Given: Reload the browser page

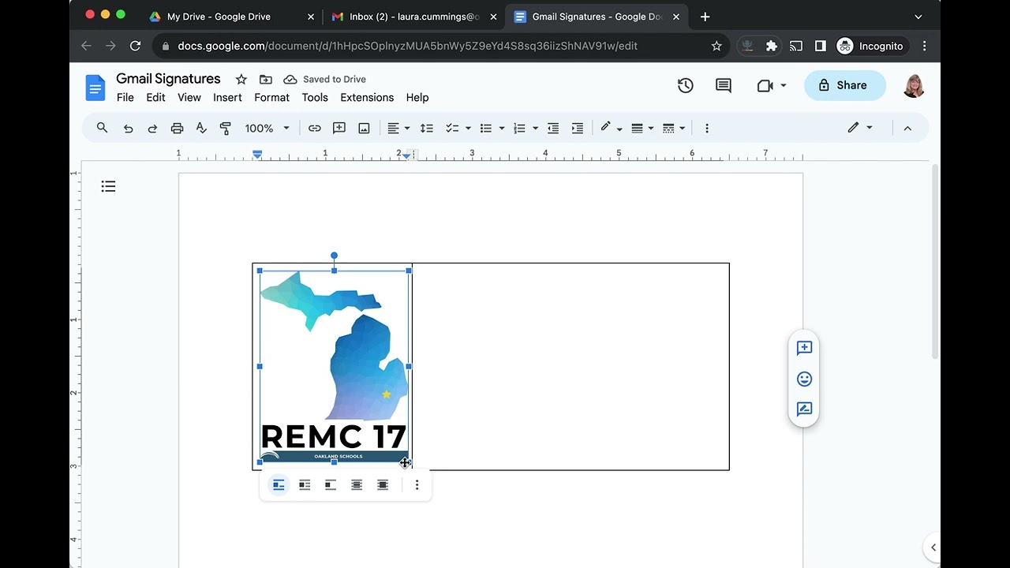Looking at the screenshot, I should pyautogui.click(x=135, y=46).
